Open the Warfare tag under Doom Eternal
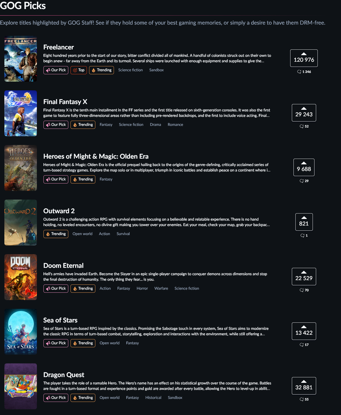Viewport: 341px width, 415px height. pyautogui.click(x=161, y=289)
